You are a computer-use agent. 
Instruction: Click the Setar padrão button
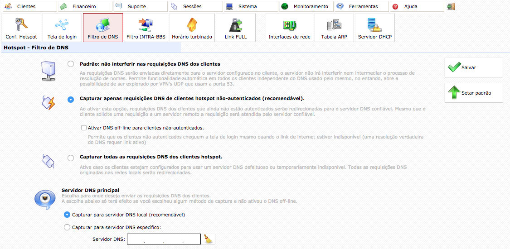coord(474,93)
